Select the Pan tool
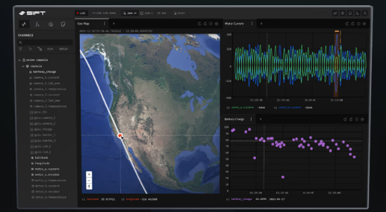386x212 pixels. point(161,13)
